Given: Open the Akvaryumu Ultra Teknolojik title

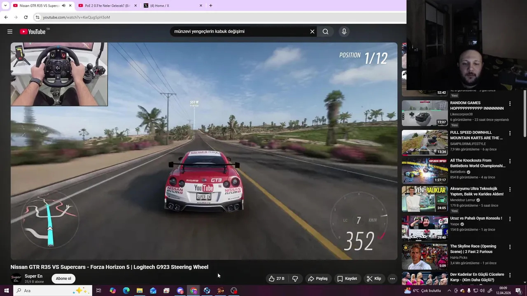Looking at the screenshot, I should (477, 191).
